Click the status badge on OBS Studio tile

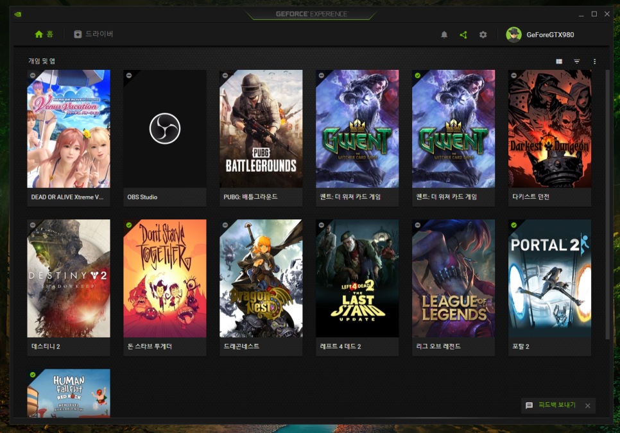coord(129,75)
